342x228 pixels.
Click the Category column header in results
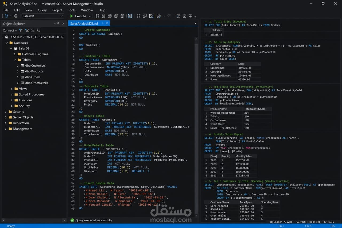click(215, 64)
